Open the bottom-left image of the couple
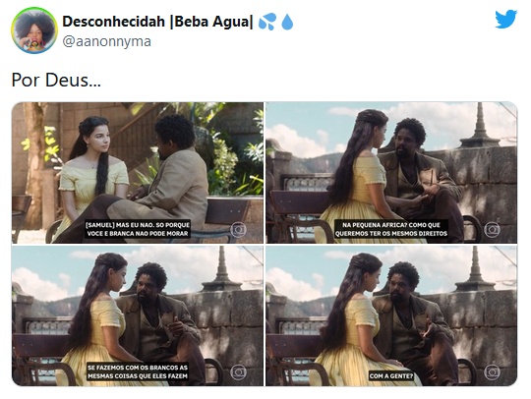Viewport: 531px width, 399px height. (x=138, y=315)
